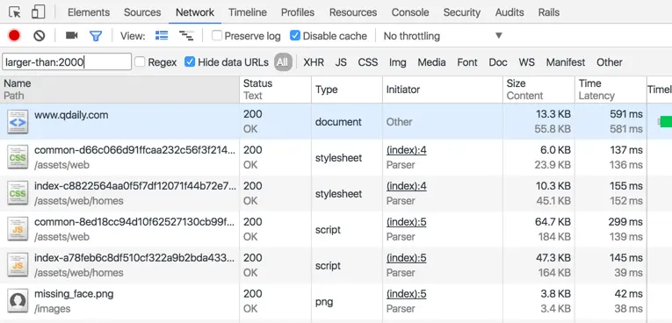Enable the Preserve log checkbox

pos(217,36)
